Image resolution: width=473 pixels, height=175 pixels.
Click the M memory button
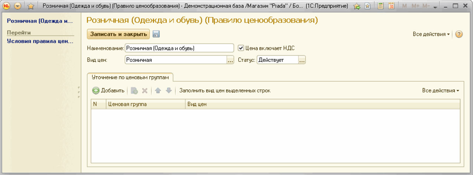point(404,6)
